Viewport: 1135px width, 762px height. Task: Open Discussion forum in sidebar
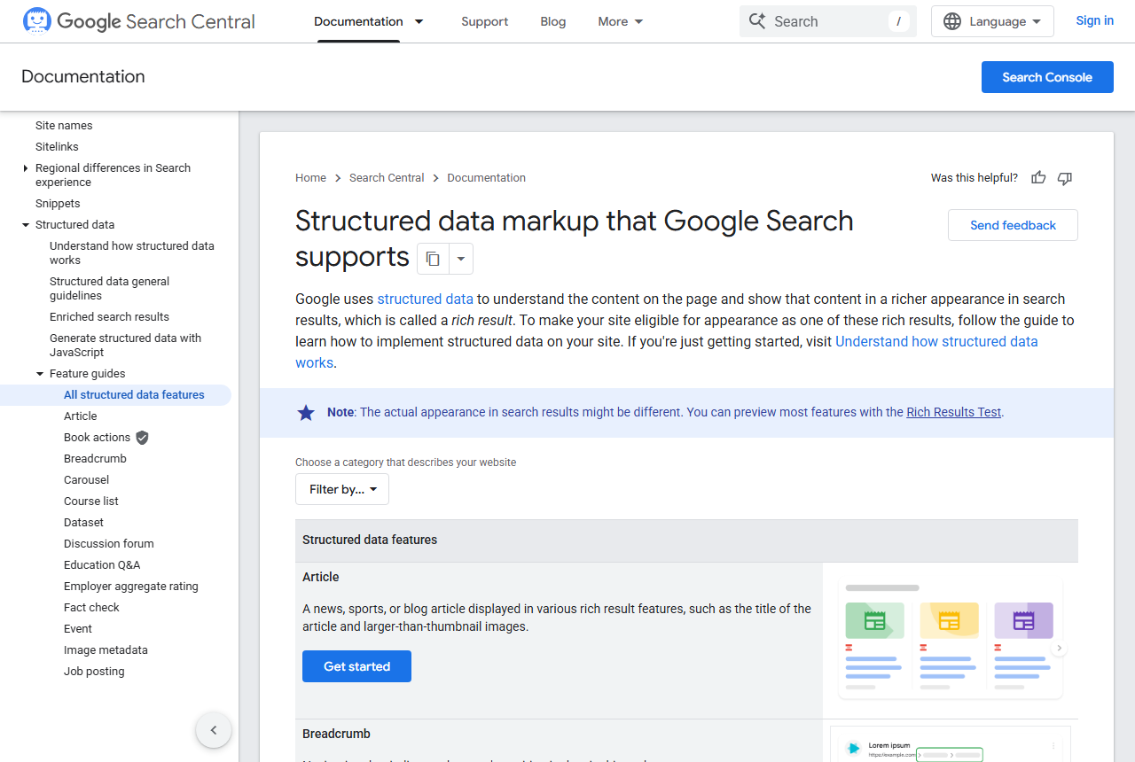[109, 544]
